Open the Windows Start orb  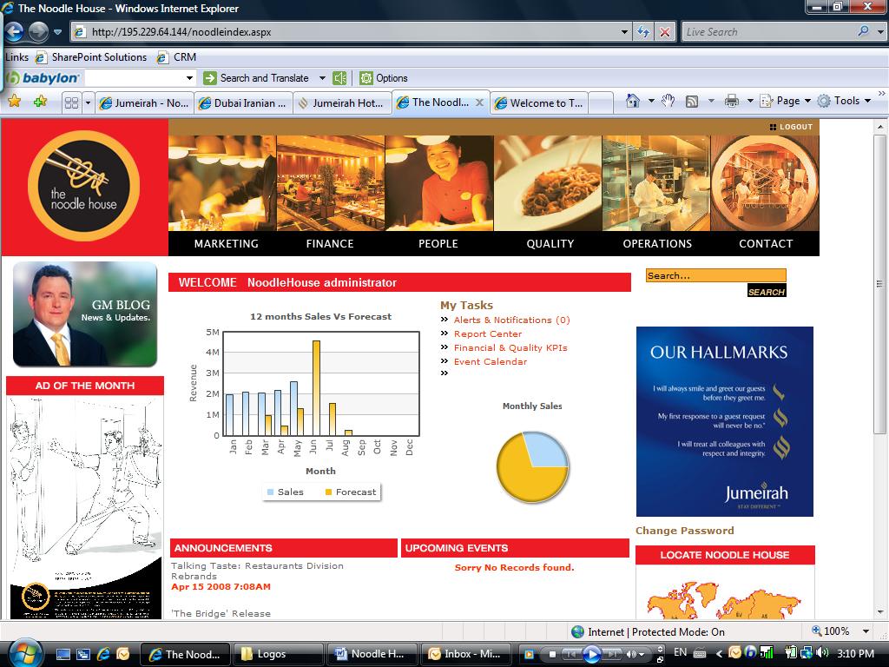coord(25,653)
